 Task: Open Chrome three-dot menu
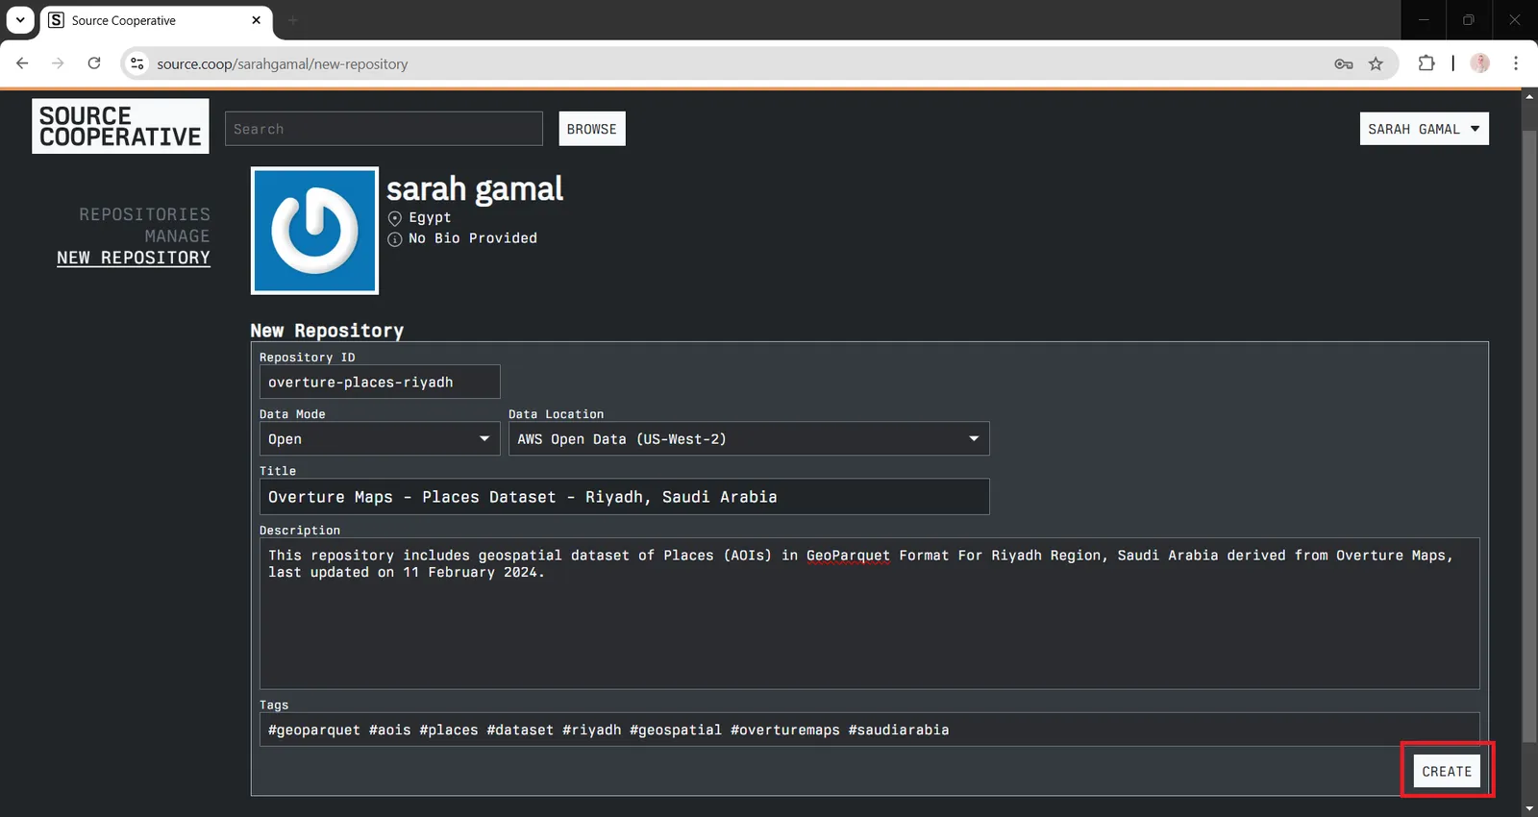(x=1516, y=63)
